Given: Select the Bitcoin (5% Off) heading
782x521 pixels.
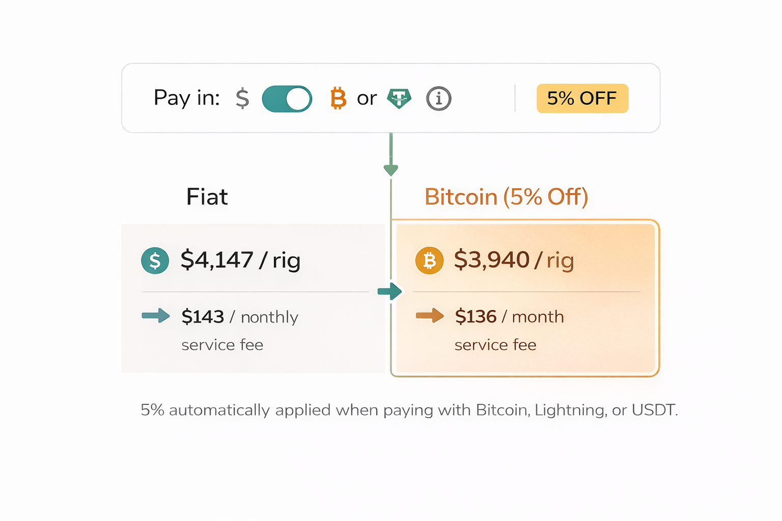Looking at the screenshot, I should (x=506, y=197).
